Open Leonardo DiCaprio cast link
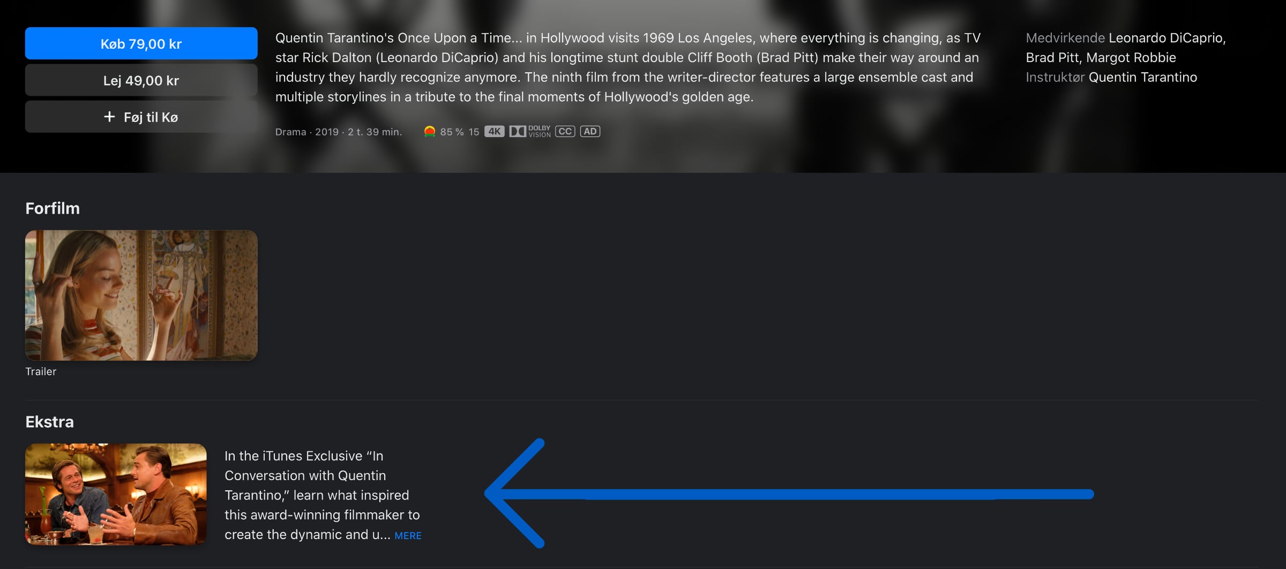This screenshot has height=569, width=1286. [1167, 38]
